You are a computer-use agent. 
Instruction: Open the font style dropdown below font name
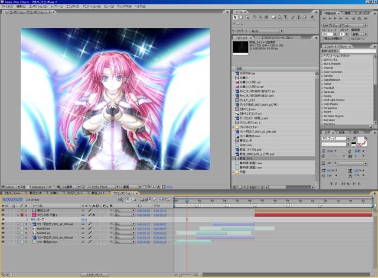pyautogui.click(x=348, y=144)
